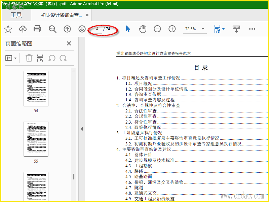The height and width of the screenshot is (202, 269).
Task: Go to next page with down arrow
Action: click(82, 29)
